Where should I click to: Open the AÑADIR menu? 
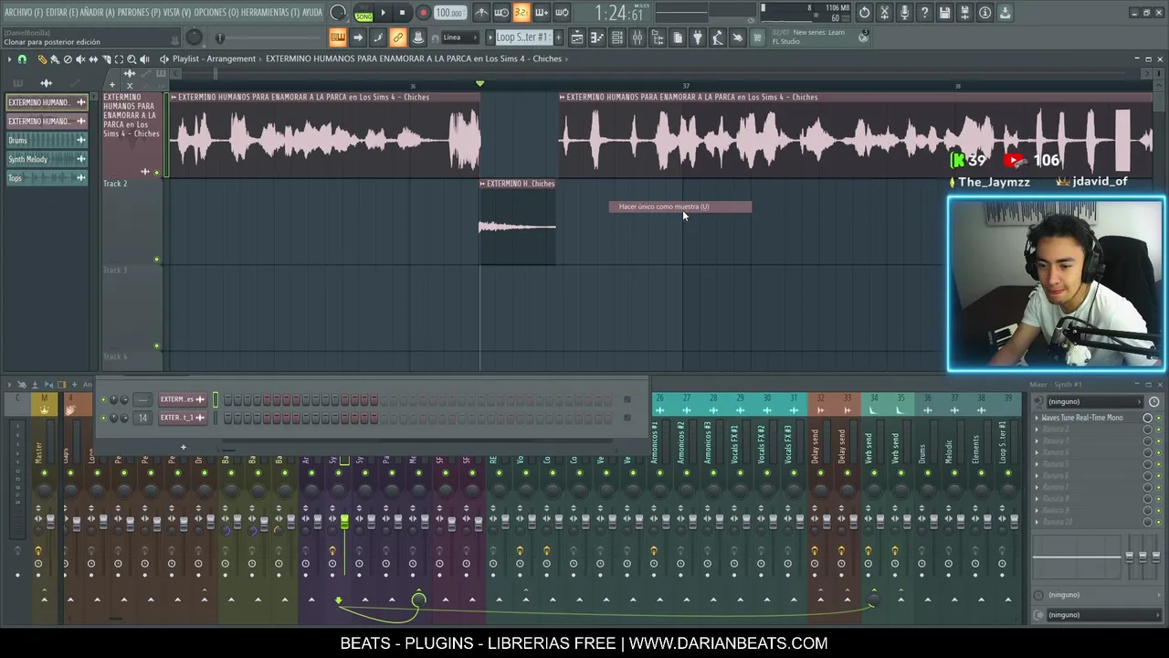97,13
